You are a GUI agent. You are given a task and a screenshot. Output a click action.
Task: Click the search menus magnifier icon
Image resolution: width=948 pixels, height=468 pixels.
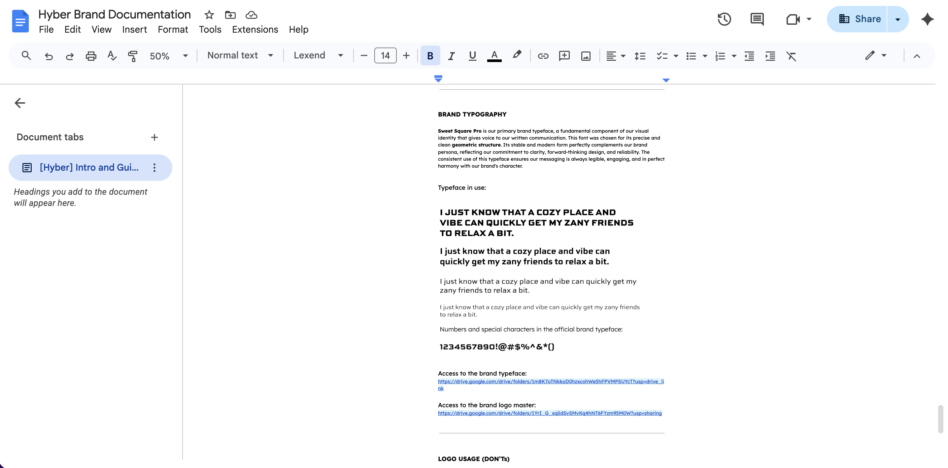click(26, 55)
